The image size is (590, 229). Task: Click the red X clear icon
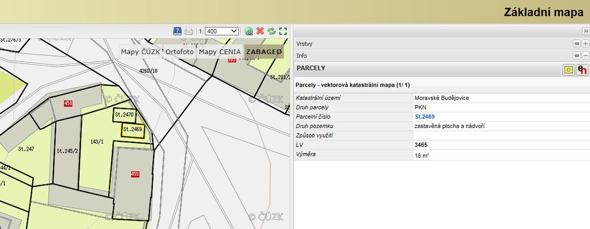(x=260, y=31)
